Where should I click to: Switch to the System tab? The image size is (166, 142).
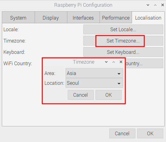coord(18,17)
